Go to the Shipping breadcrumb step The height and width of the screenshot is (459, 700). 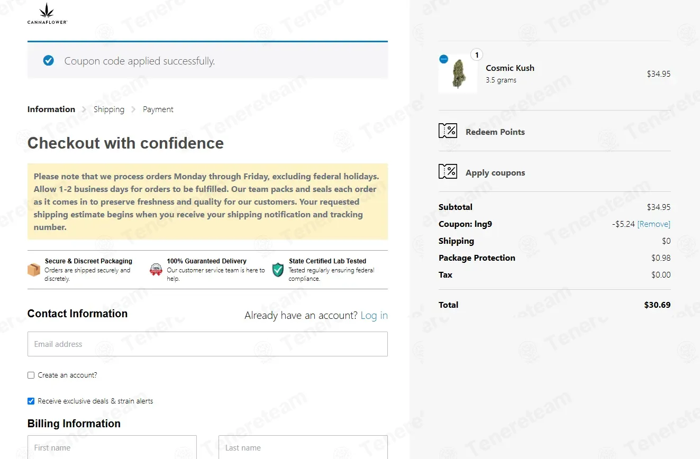pos(109,109)
